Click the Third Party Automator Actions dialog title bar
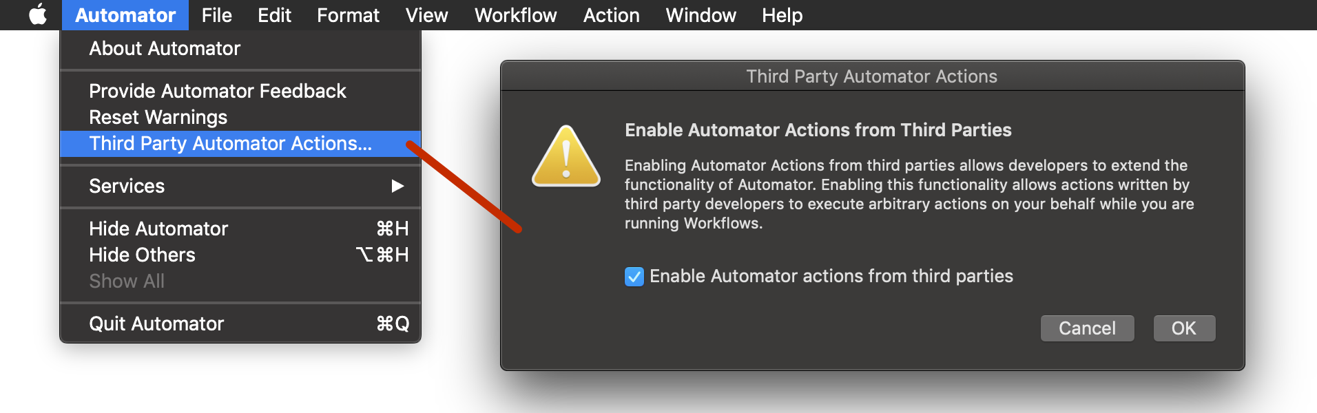The image size is (1317, 413). (x=871, y=76)
